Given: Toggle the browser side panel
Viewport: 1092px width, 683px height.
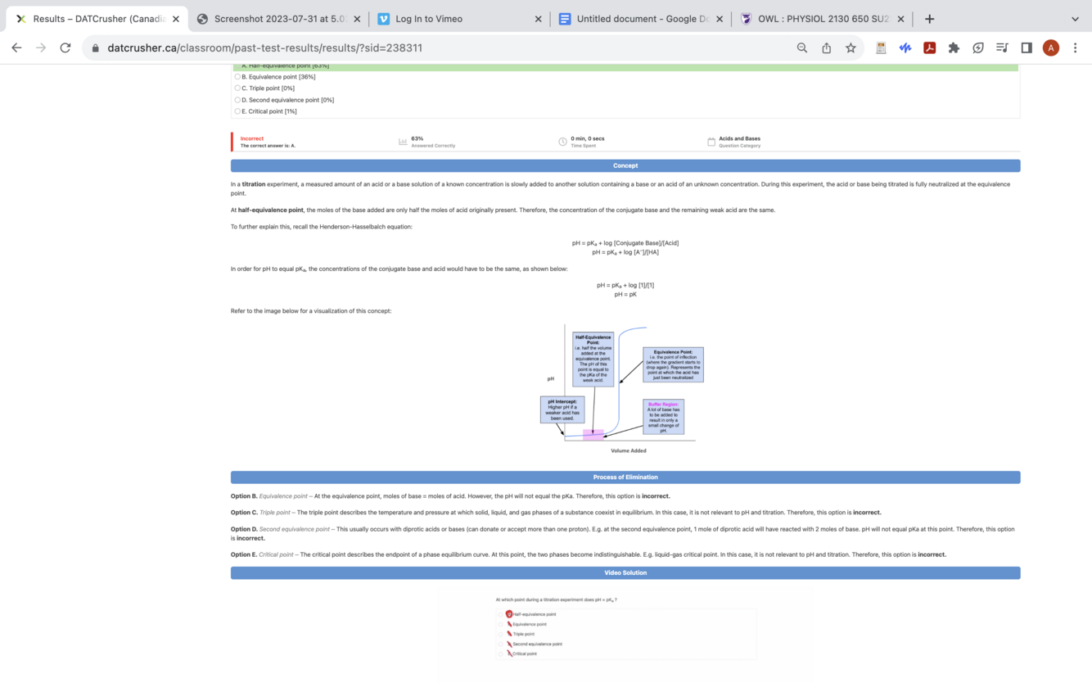Looking at the screenshot, I should coord(1027,47).
